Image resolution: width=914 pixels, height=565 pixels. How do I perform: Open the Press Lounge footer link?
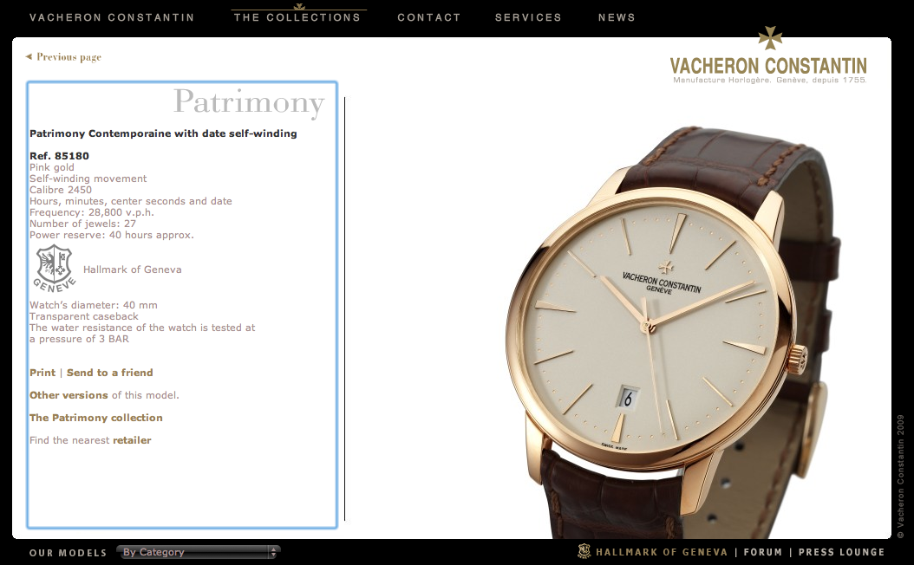click(x=841, y=552)
